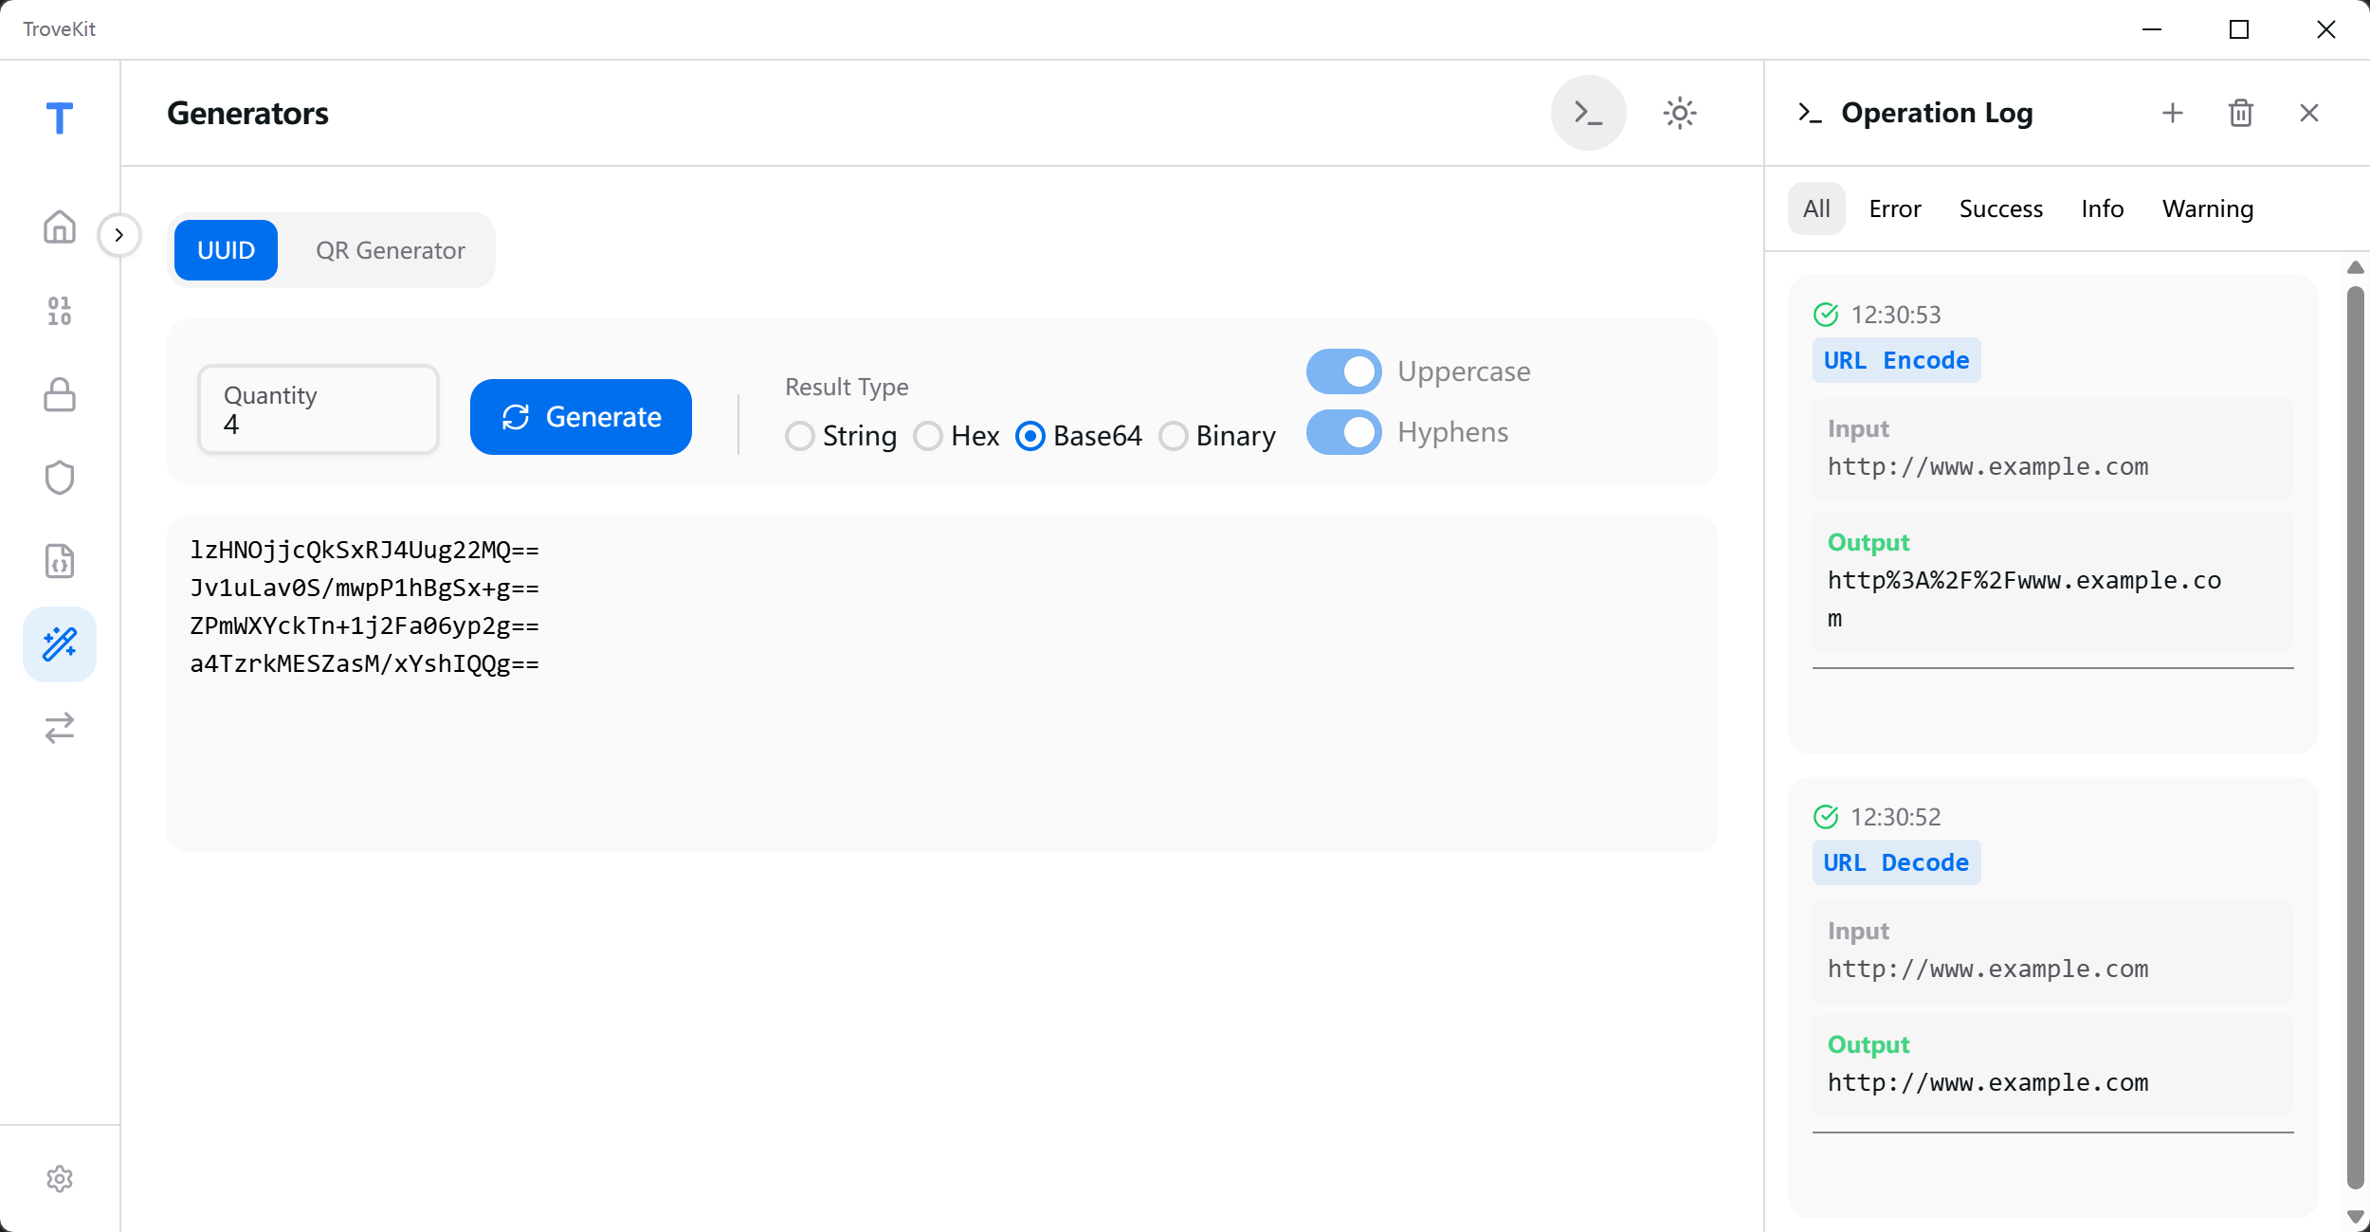Screen dimensions: 2370x1232
Task: Filter log by Error tab
Action: tap(1894, 208)
